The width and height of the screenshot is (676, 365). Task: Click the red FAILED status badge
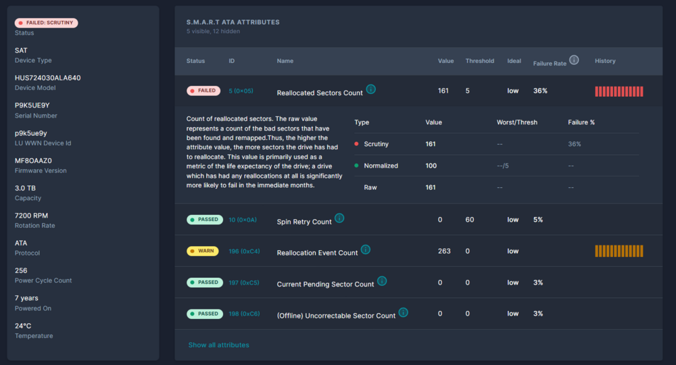[203, 91]
